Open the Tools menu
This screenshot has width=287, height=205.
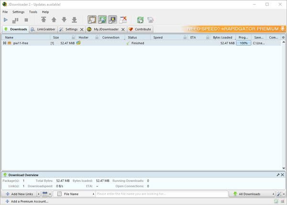click(x=33, y=12)
